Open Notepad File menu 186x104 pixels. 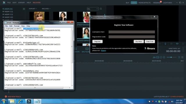pyautogui.click(x=6, y=26)
